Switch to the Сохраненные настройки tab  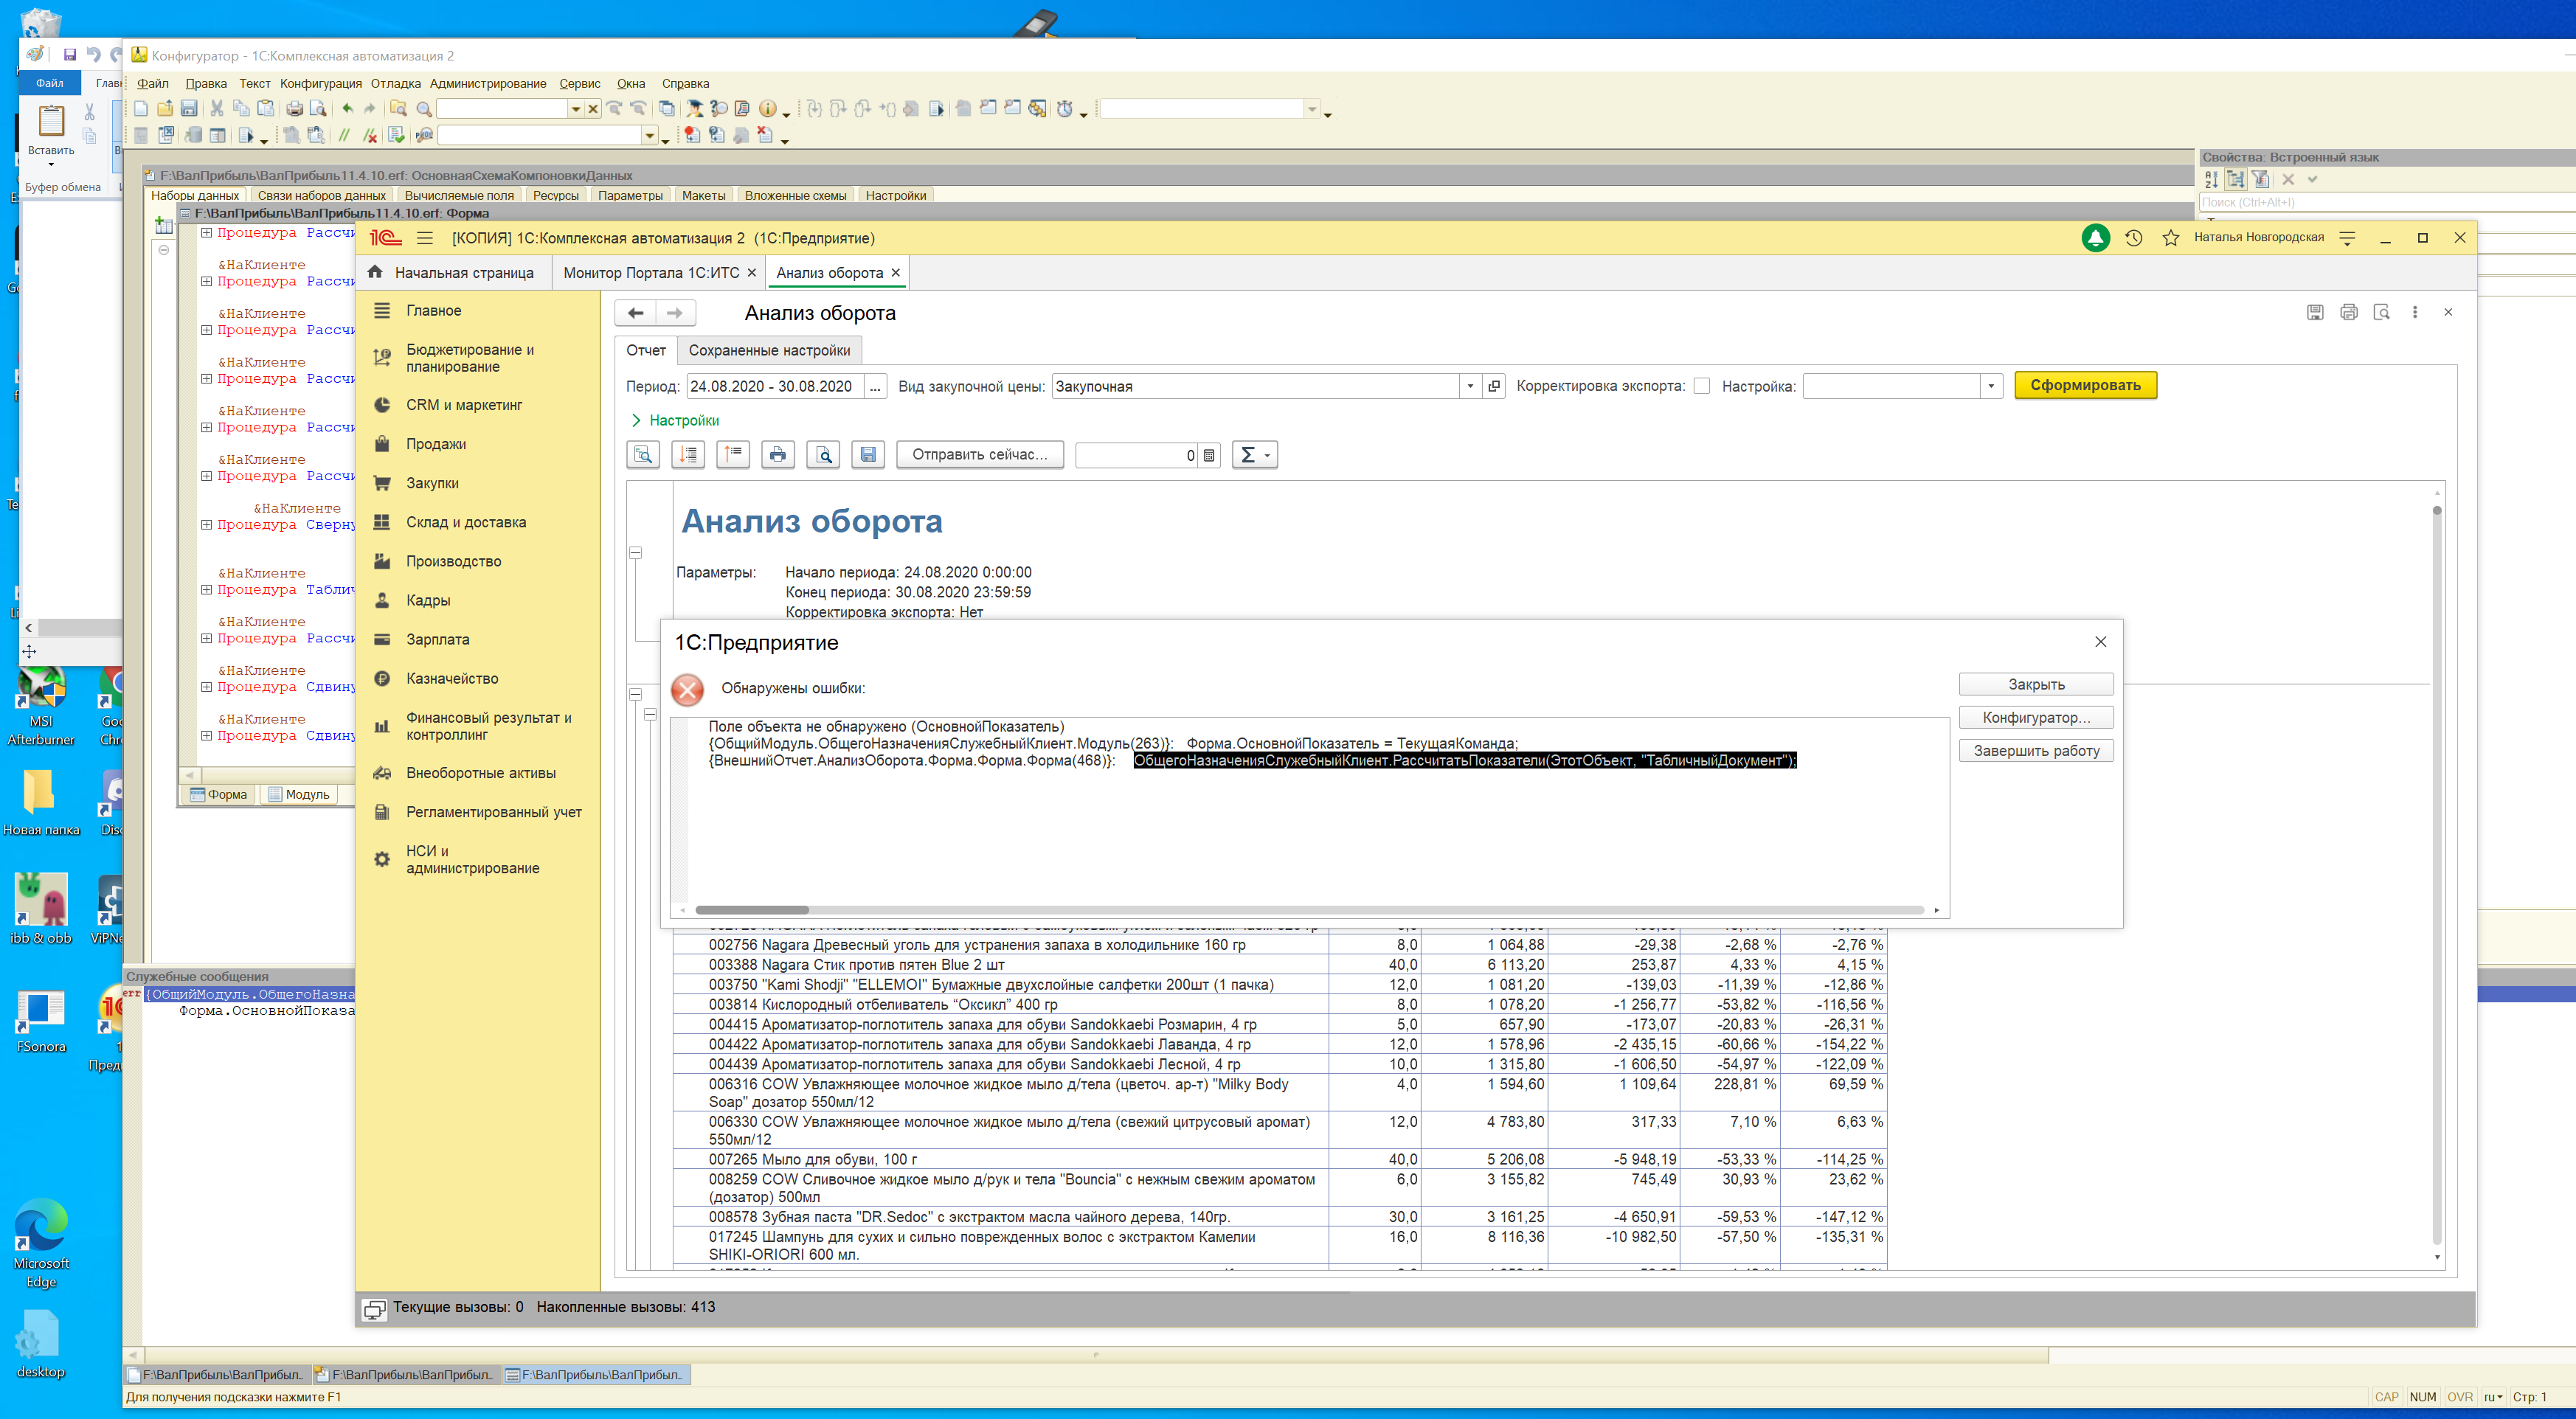[x=769, y=350]
